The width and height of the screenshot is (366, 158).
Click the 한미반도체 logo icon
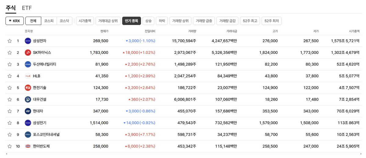point(28,146)
